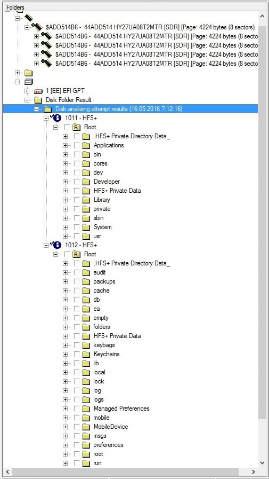The width and height of the screenshot is (269, 479).
Task: Click the scroll up arrow
Action: 262,16
